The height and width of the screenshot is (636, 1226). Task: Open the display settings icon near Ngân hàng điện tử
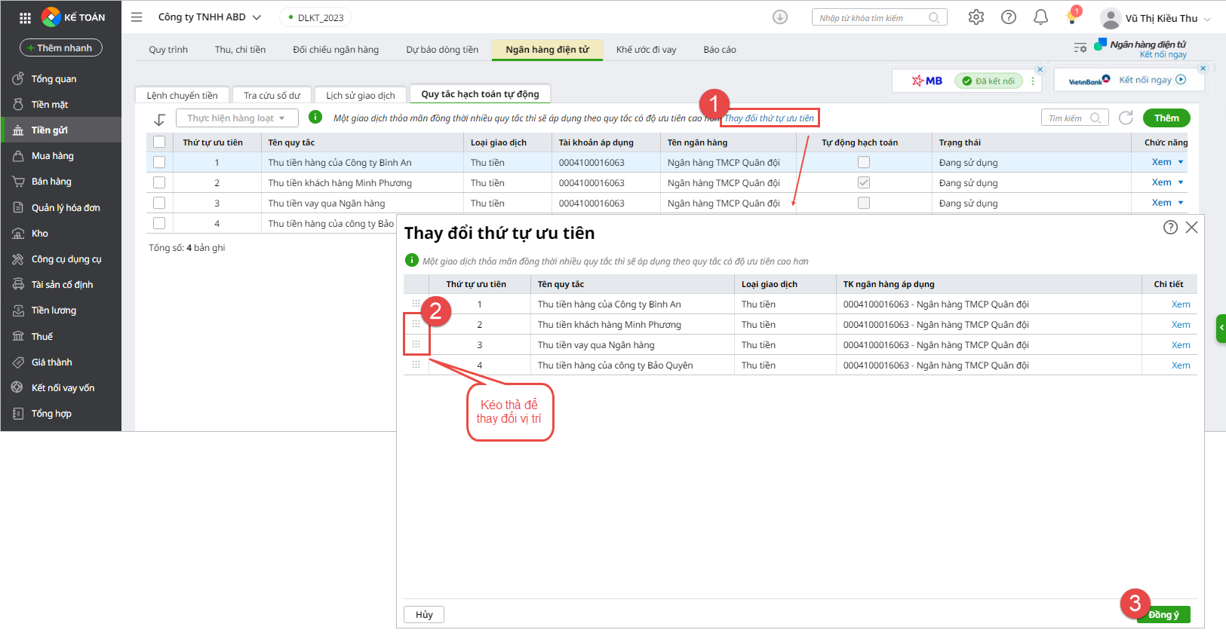pyautogui.click(x=1080, y=47)
